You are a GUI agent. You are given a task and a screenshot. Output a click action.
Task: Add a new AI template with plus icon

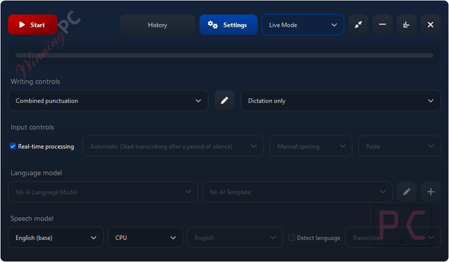[430, 192]
